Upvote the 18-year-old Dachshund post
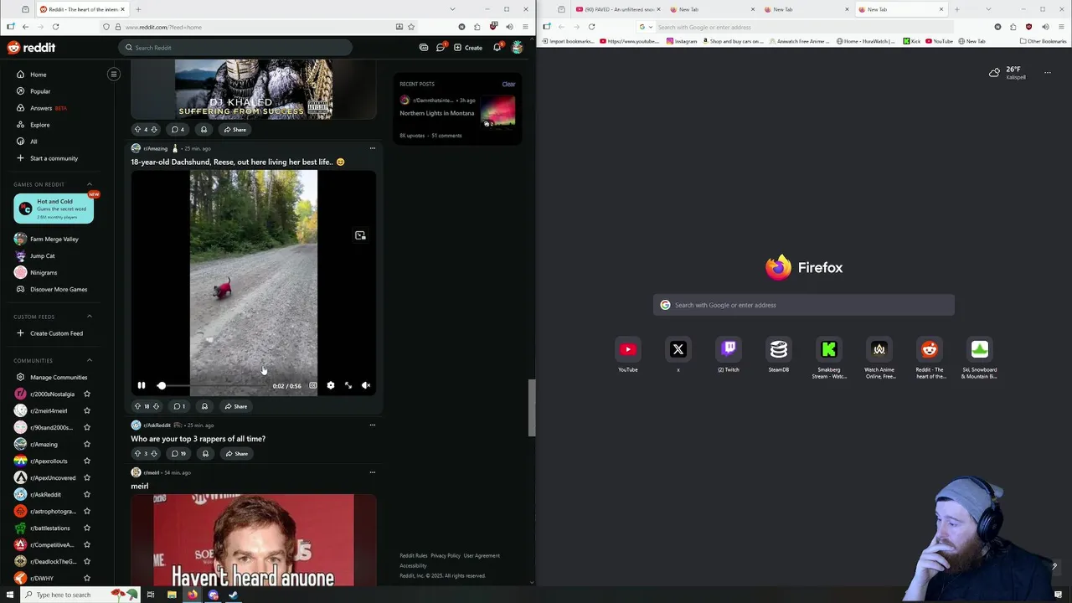 (x=137, y=406)
